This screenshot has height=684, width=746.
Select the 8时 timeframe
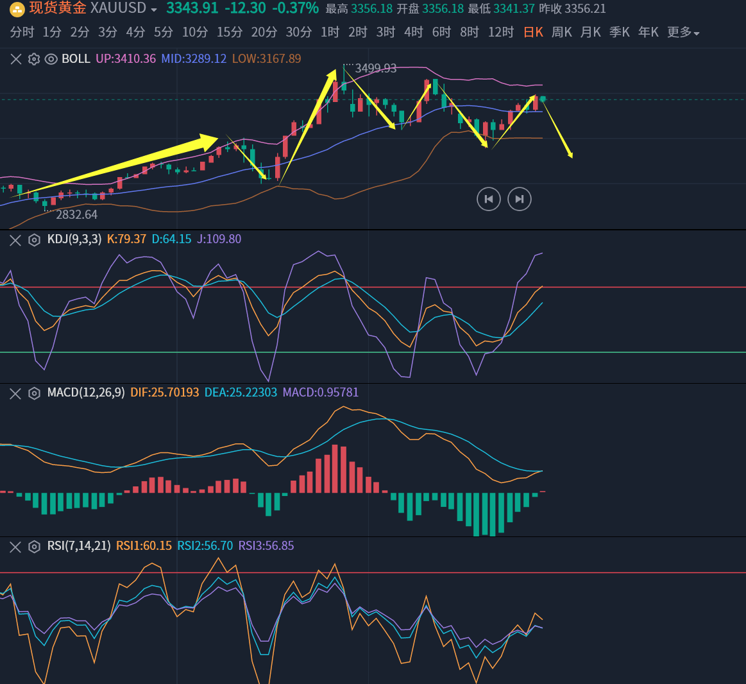pyautogui.click(x=470, y=32)
